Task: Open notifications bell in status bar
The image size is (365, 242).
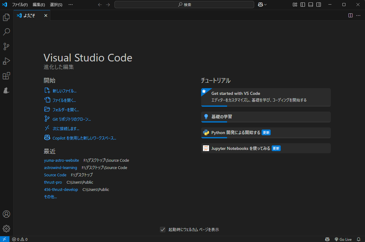Action: pos(359,239)
